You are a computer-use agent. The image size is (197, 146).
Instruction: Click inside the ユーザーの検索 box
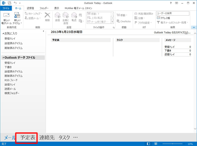tap(173, 13)
